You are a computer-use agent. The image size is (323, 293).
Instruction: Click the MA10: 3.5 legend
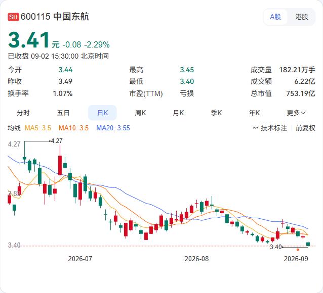[x=73, y=128]
